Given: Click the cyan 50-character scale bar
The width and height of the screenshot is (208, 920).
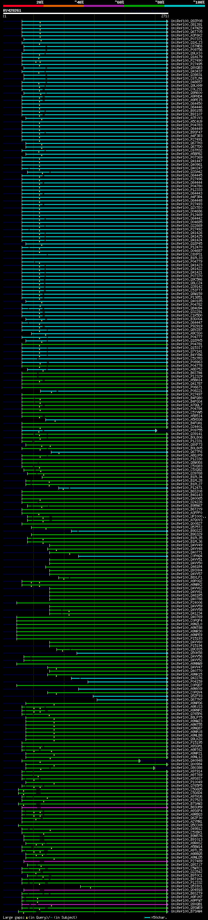Looking at the screenshot, I should 147,917.
